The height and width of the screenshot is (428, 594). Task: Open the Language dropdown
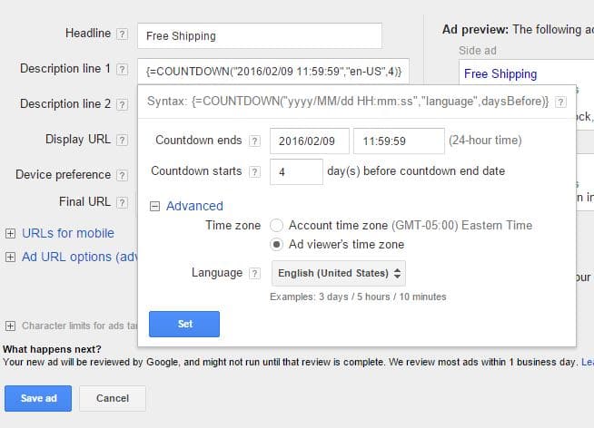point(339,273)
